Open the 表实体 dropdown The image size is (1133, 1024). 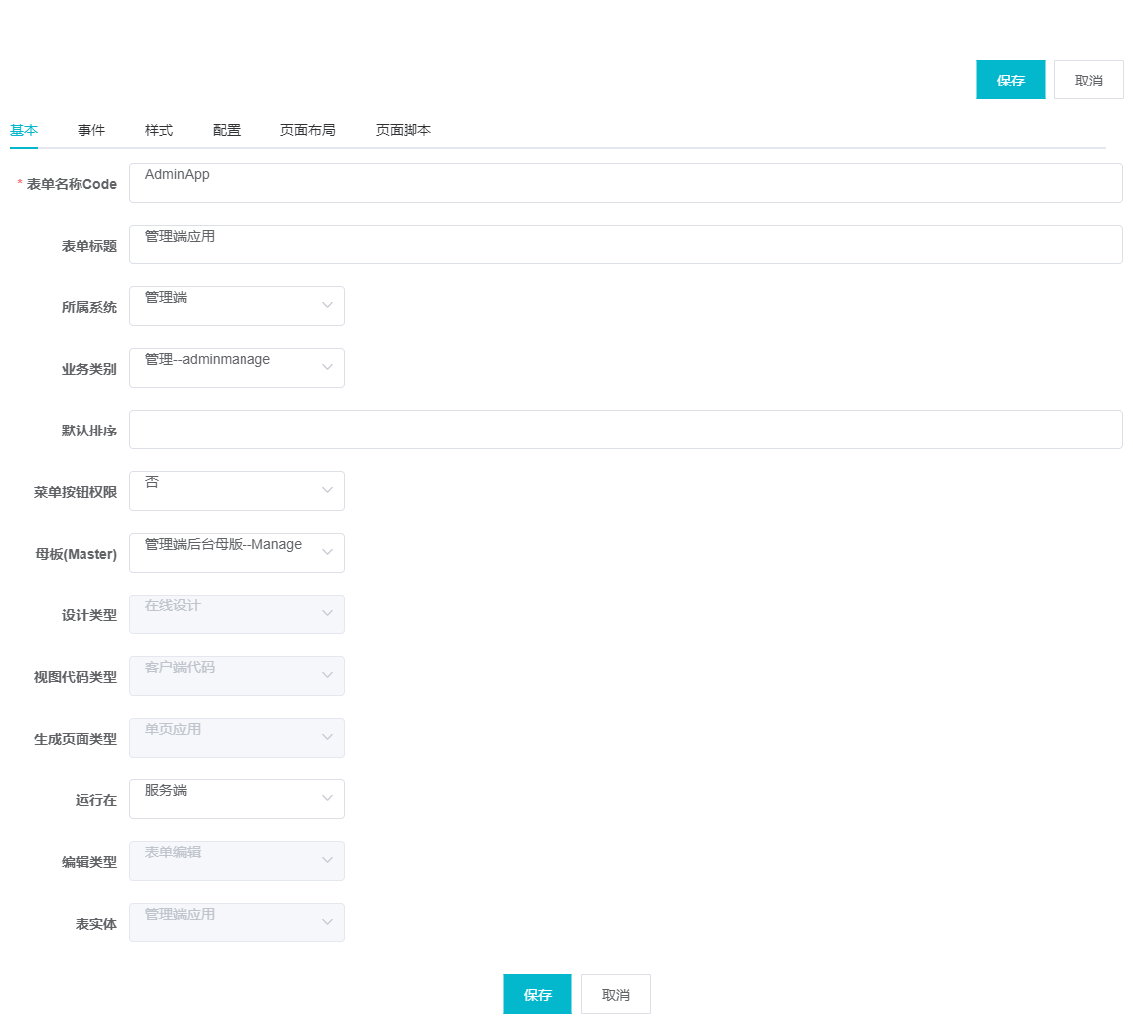tap(237, 923)
